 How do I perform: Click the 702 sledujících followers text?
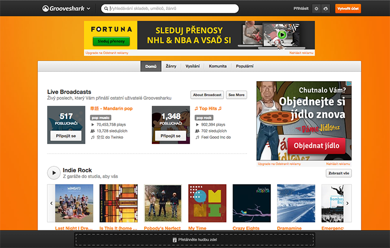pos(214,131)
